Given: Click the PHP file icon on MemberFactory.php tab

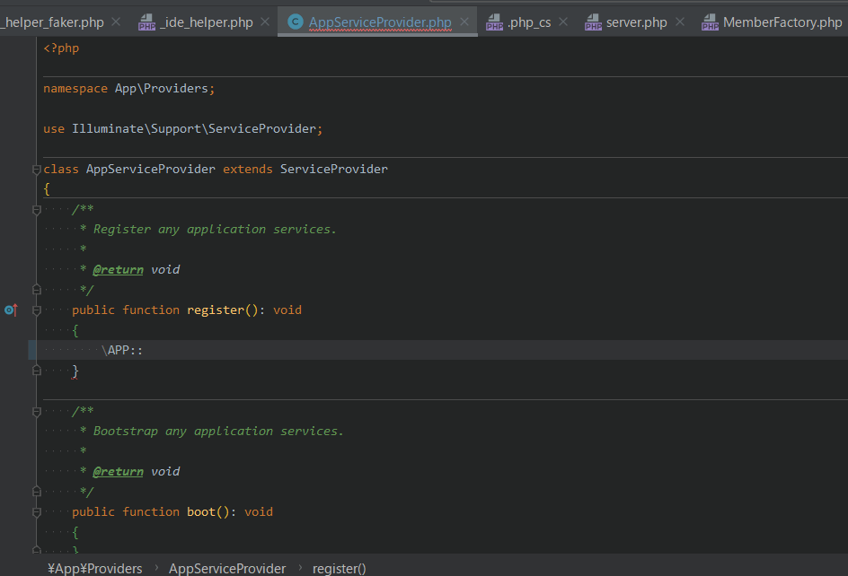Looking at the screenshot, I should pos(710,22).
